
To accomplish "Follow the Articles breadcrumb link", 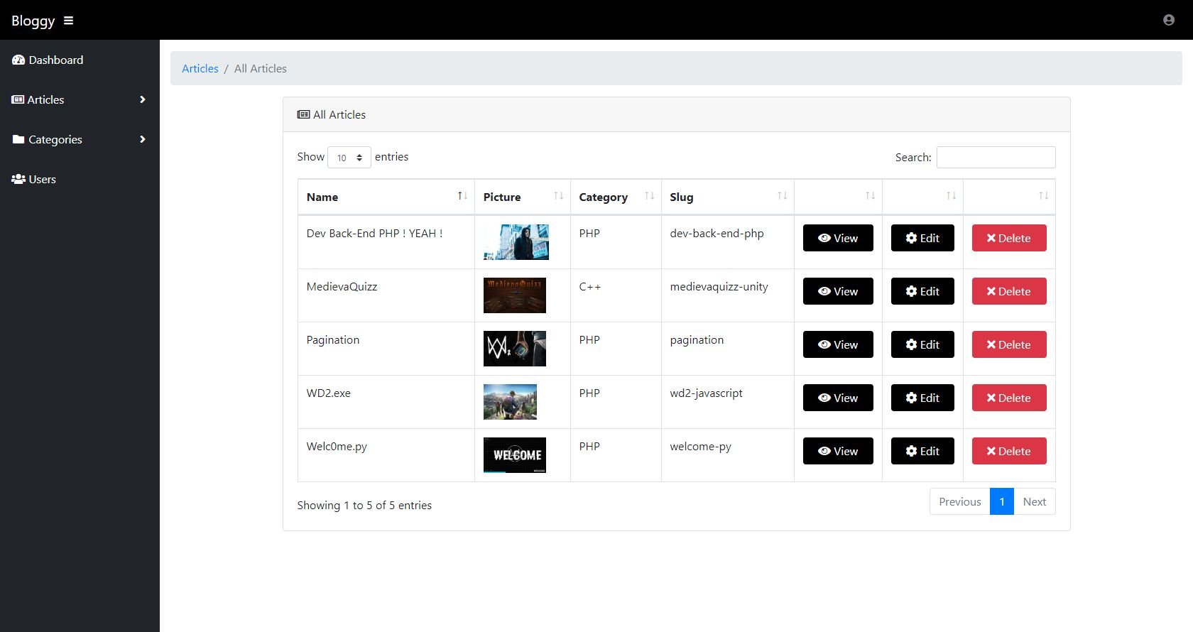I will [x=200, y=68].
